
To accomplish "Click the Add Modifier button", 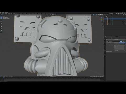I will (x=116, y=40).
